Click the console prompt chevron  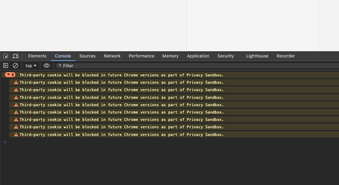[5, 142]
